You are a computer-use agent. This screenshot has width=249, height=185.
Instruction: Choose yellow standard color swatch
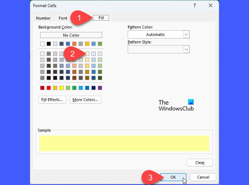62,88
